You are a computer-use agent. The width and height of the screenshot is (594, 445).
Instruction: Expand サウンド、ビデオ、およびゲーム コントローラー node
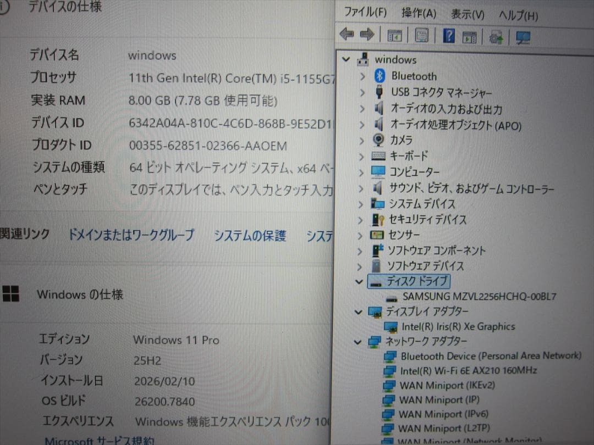pyautogui.click(x=361, y=188)
